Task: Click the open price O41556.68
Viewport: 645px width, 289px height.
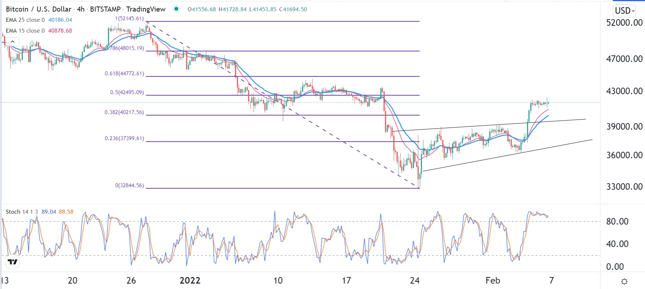Action: pyautogui.click(x=202, y=9)
